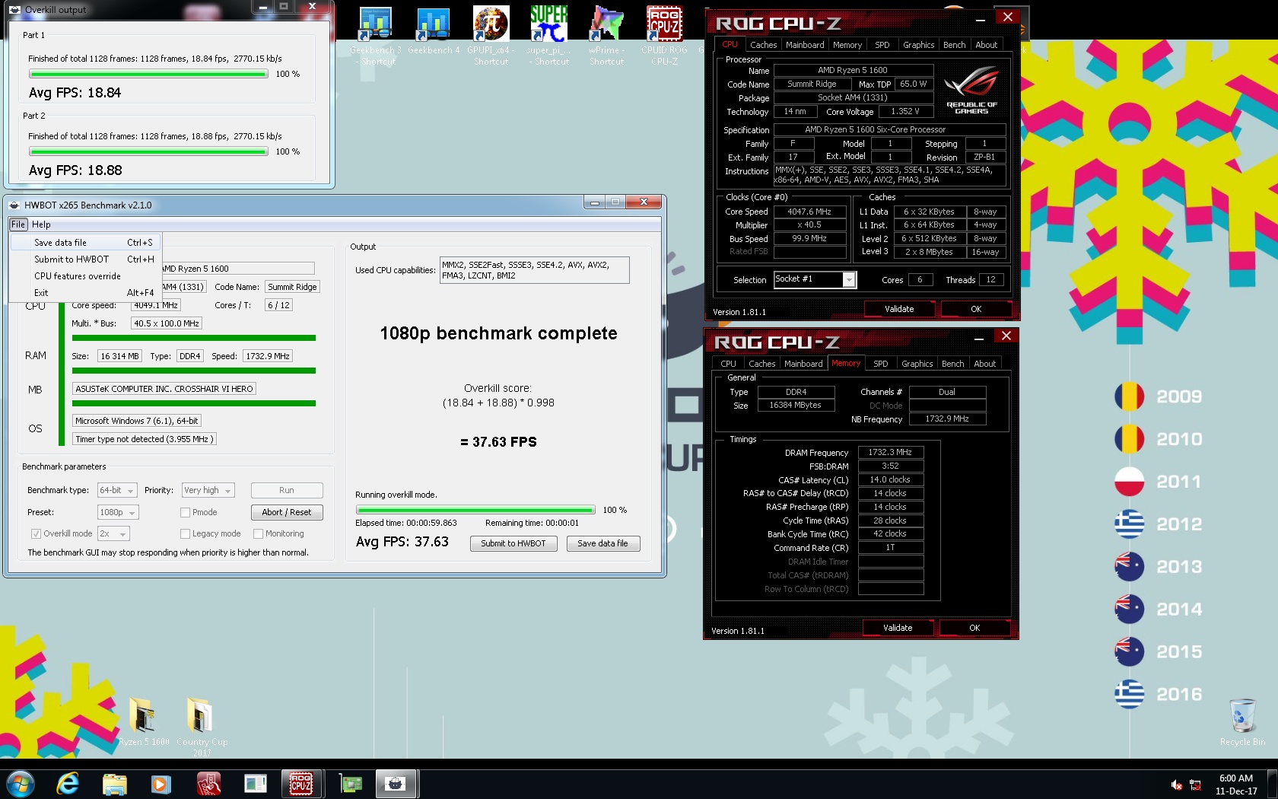
Task: Click Validate in the upper CPU-Z window
Action: coord(899,309)
